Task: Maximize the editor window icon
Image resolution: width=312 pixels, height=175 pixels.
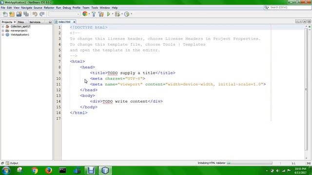Action: 309,21
